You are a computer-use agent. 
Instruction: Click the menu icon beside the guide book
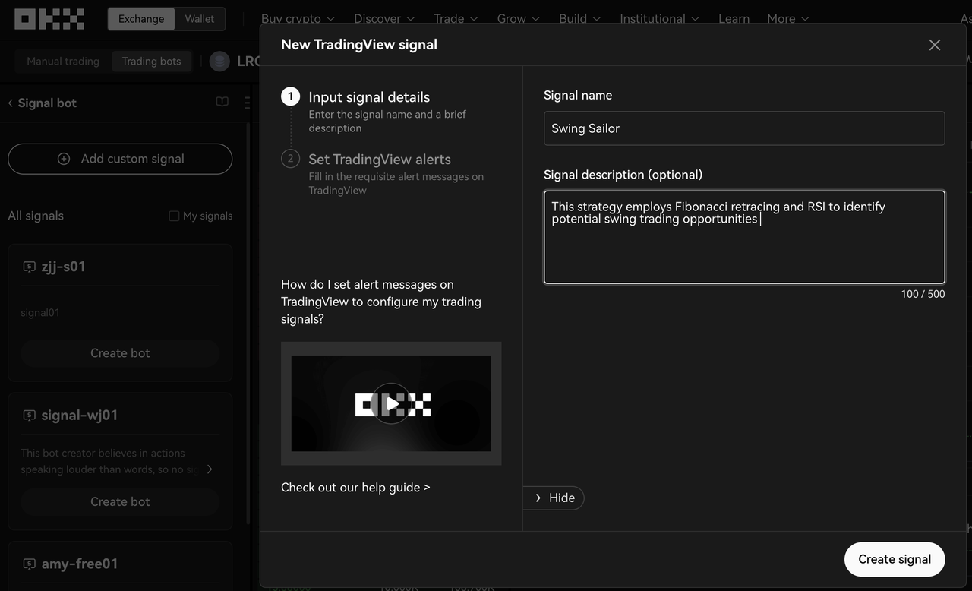tap(246, 102)
